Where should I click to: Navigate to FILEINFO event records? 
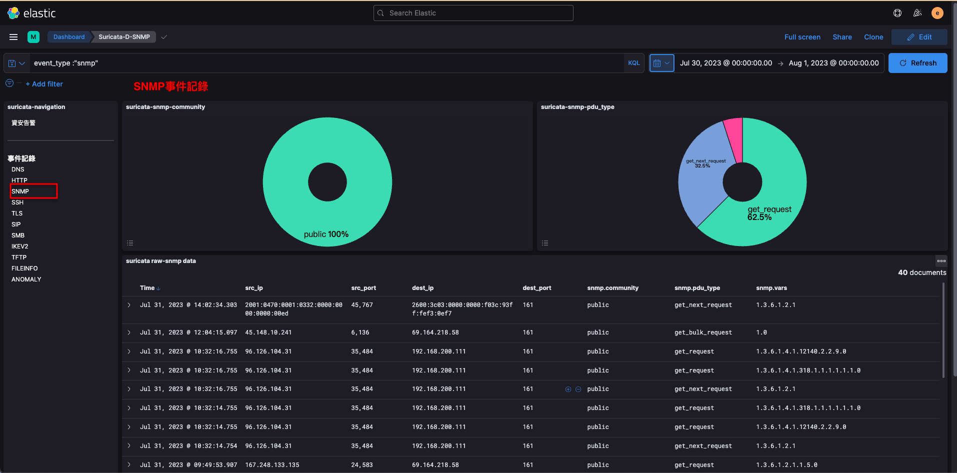click(24, 268)
